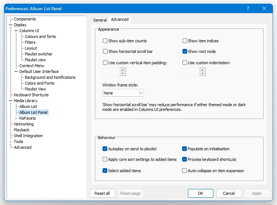Image resolution: width=277 pixels, height=205 pixels.
Task: Select the Playback tree item label
Action: point(21,130)
